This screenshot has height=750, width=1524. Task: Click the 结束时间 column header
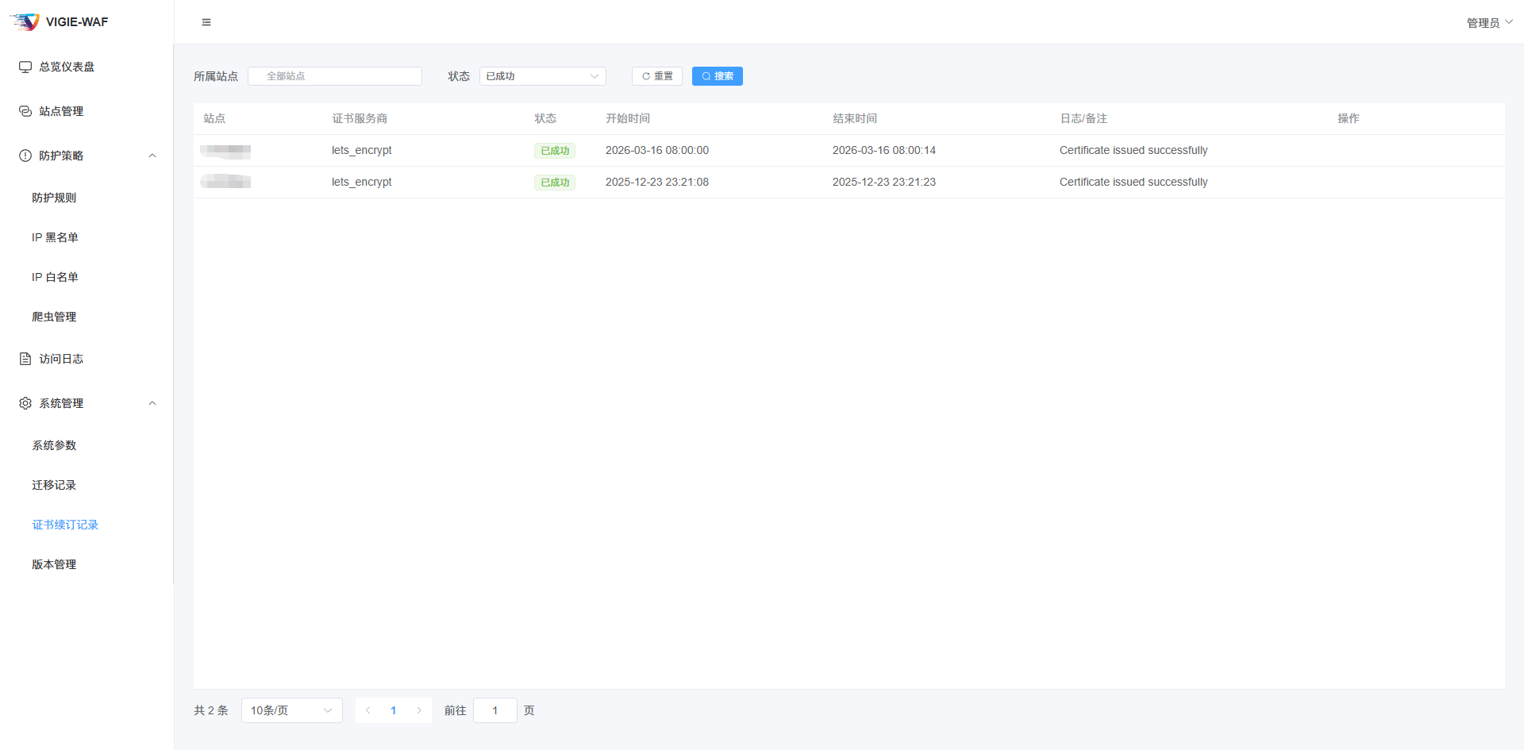point(855,118)
